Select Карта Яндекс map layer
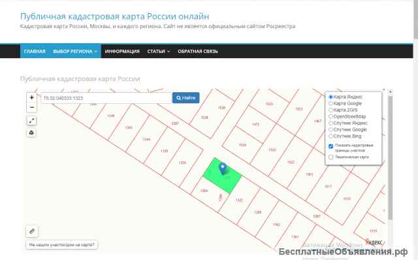Image resolution: width=418 pixels, height=260 pixels. (x=331, y=97)
